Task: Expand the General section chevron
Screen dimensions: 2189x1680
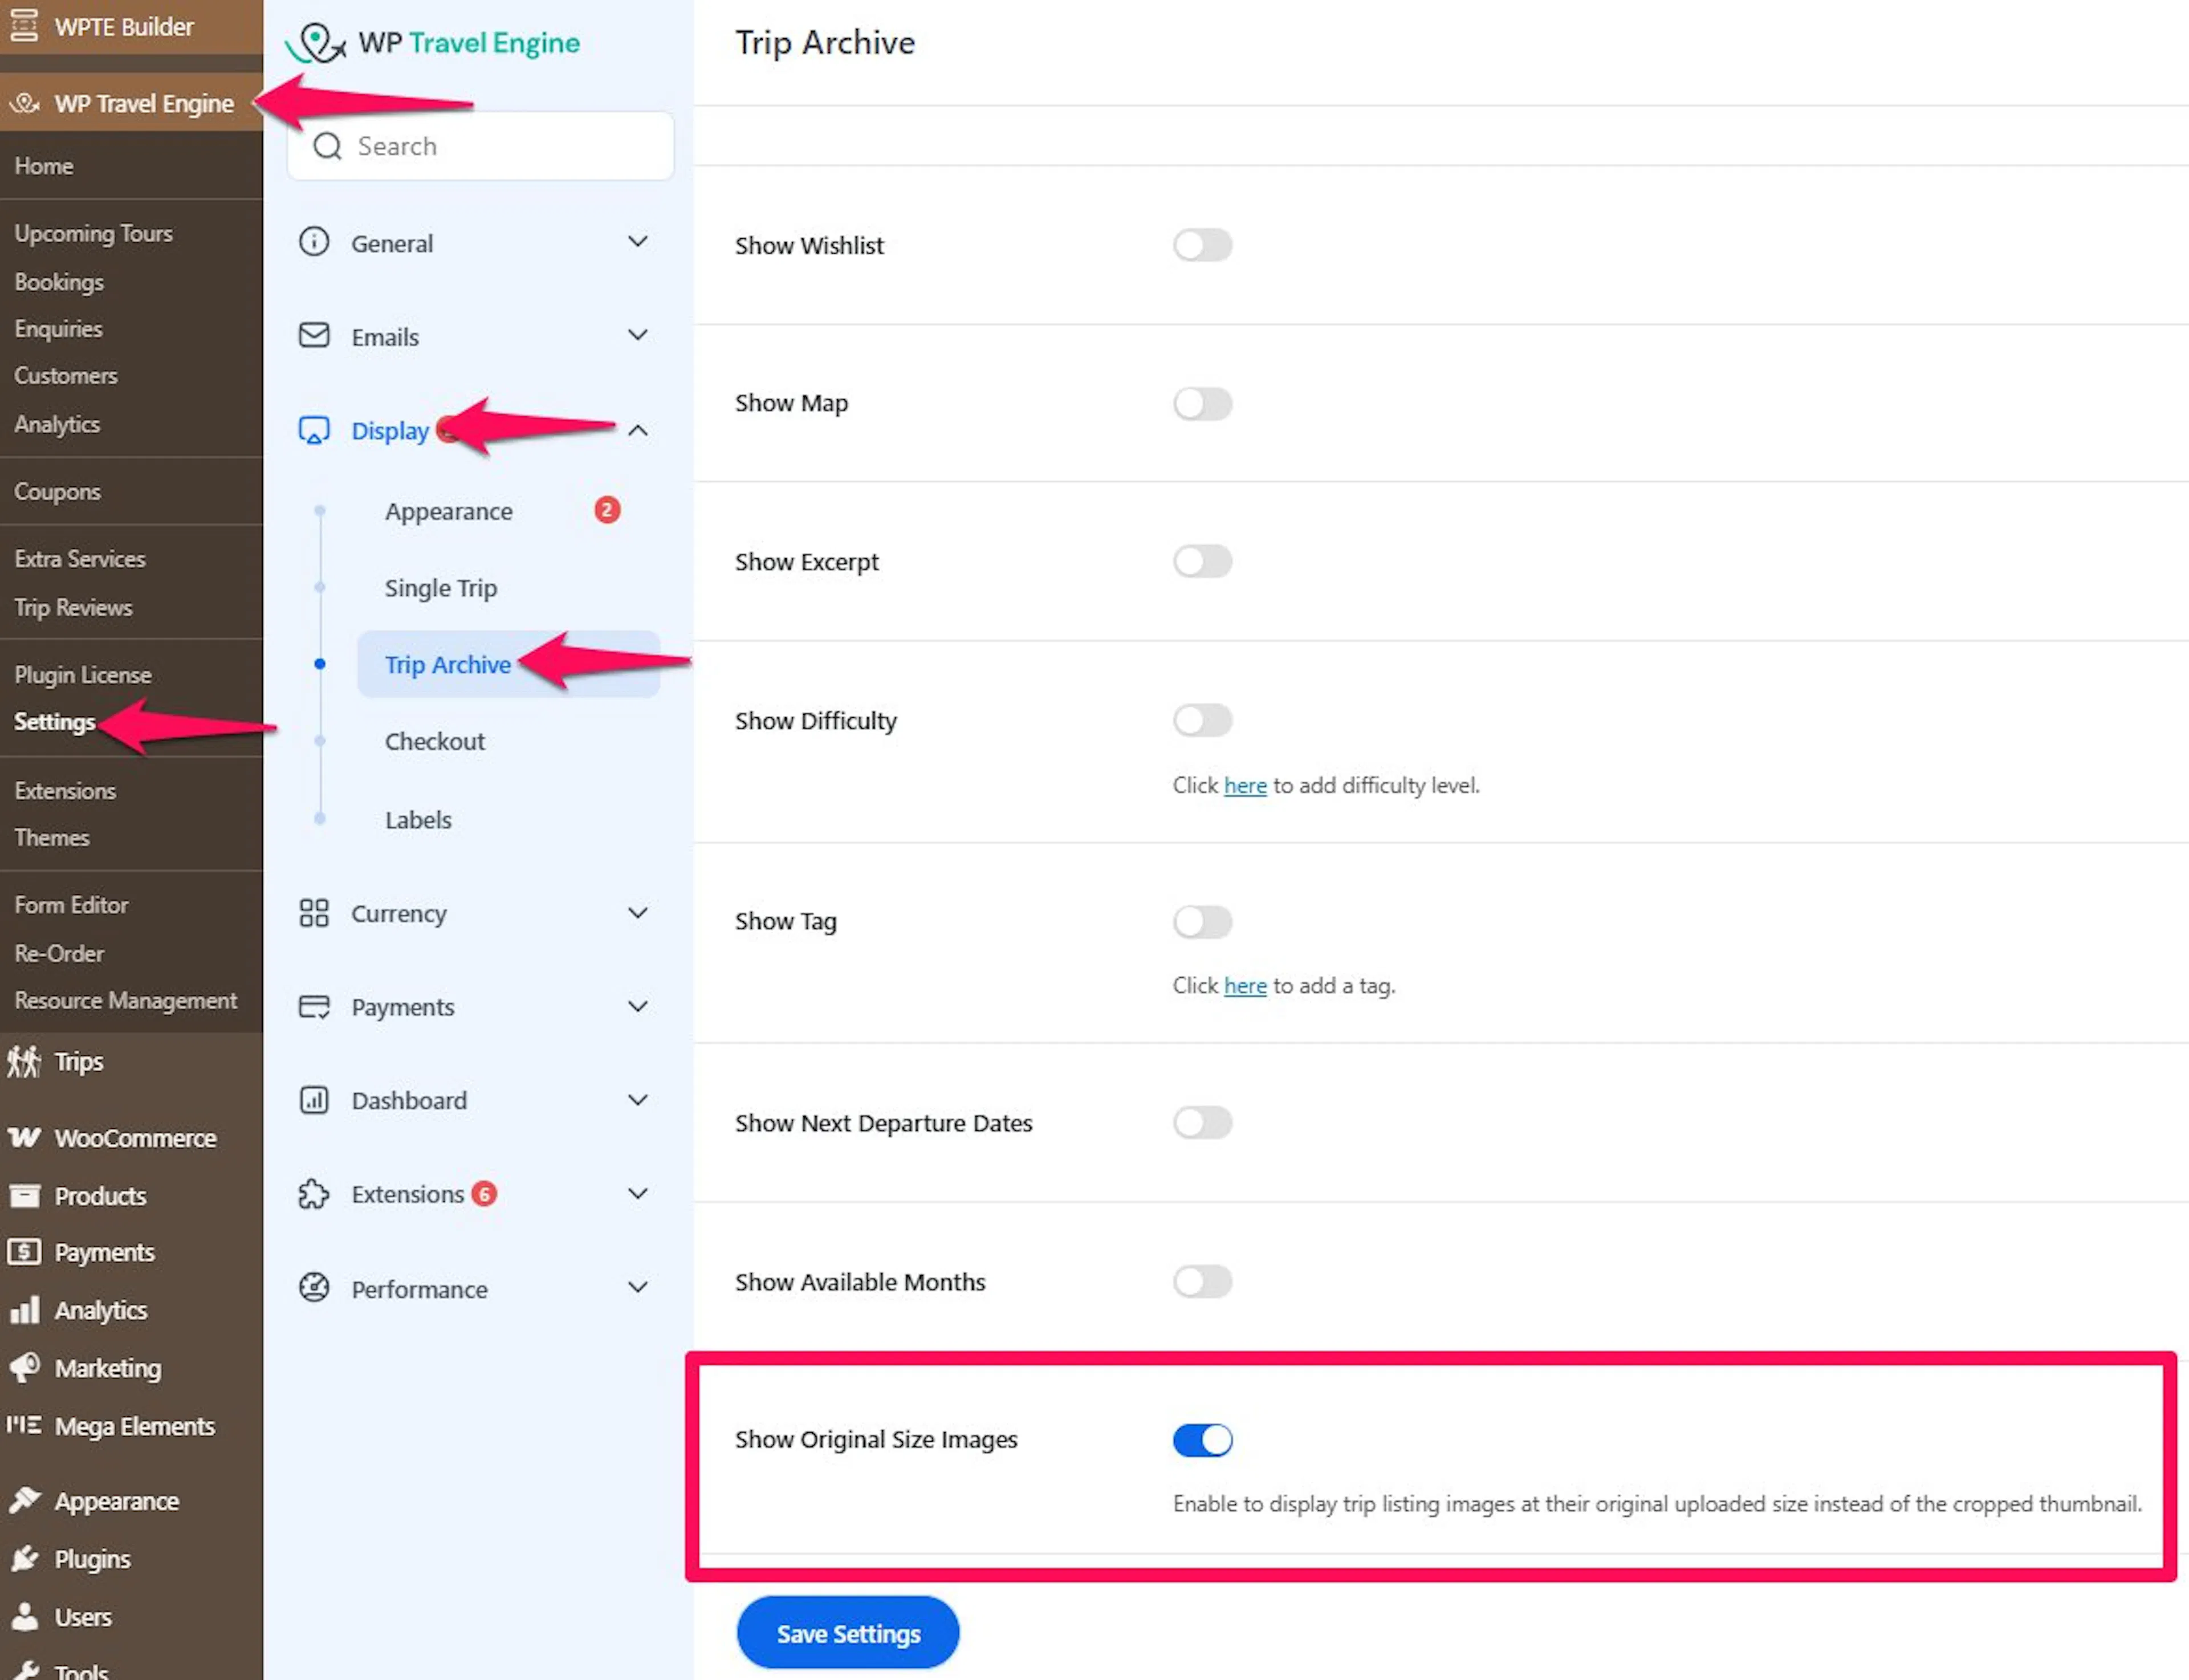Action: 637,242
